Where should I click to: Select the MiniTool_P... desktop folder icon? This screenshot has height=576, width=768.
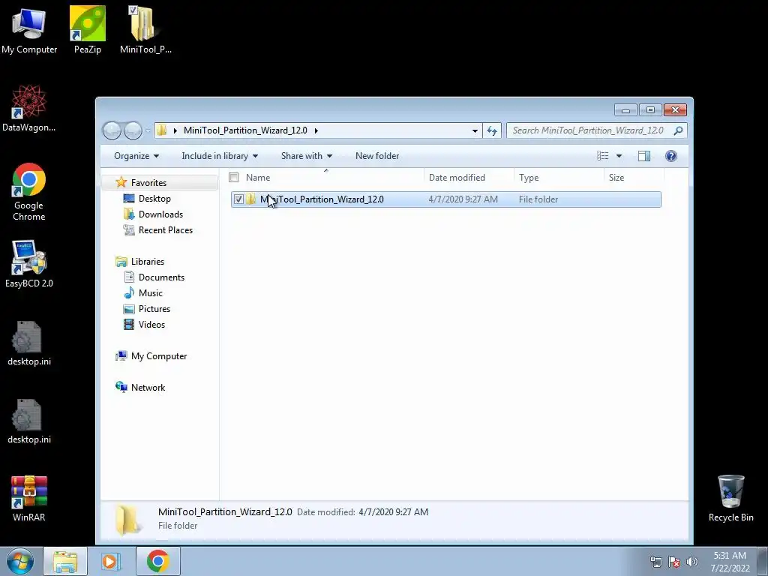click(x=145, y=30)
